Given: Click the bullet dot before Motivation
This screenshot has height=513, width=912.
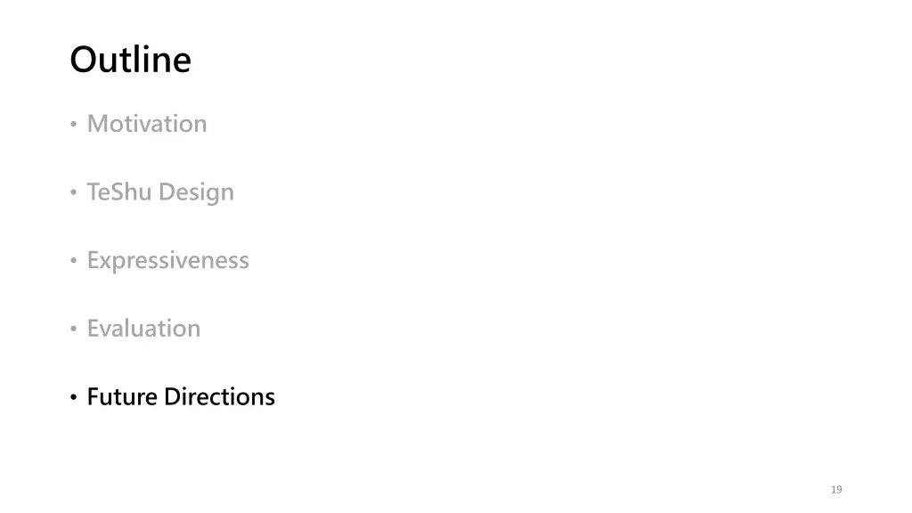Looking at the screenshot, I should coord(73,124).
